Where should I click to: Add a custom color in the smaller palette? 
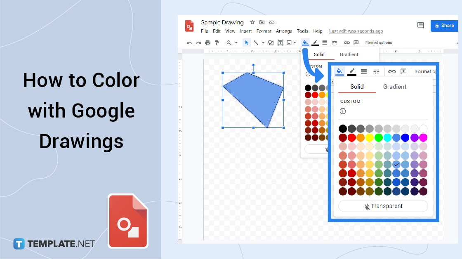(x=308, y=74)
